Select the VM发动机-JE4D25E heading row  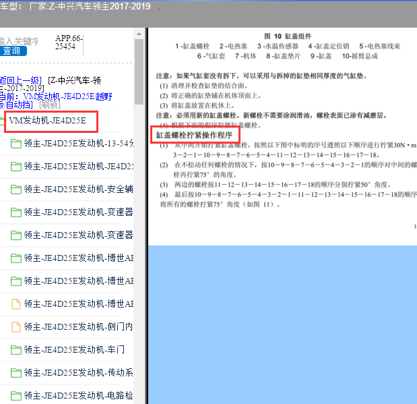[x=47, y=121]
